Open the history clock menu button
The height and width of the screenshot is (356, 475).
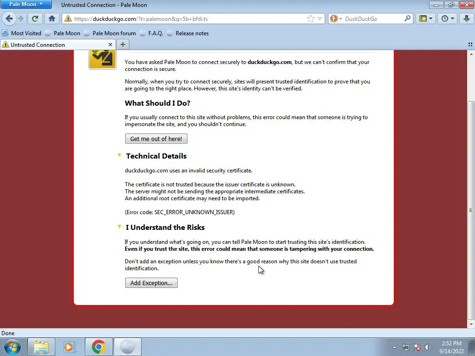point(448,19)
